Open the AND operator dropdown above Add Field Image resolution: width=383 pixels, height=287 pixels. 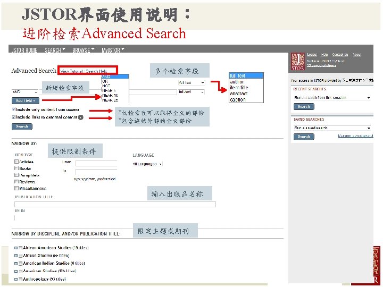click(25, 92)
